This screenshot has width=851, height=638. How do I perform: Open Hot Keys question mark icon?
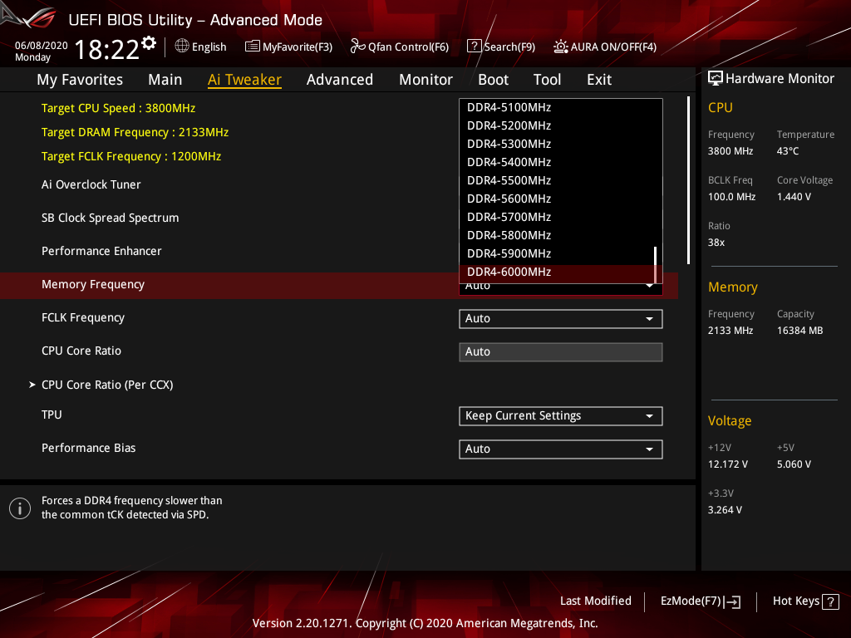coord(830,601)
